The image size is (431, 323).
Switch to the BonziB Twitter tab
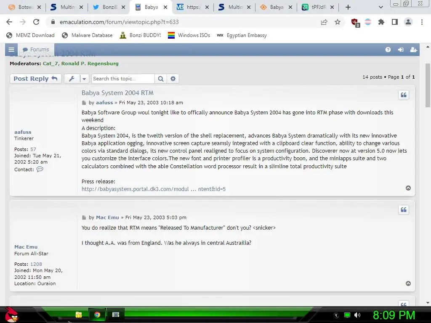click(x=109, y=7)
